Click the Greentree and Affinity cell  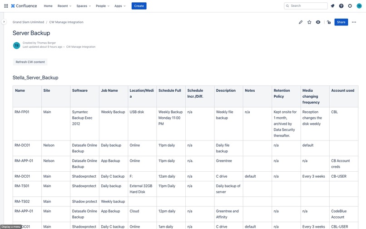coord(229,214)
